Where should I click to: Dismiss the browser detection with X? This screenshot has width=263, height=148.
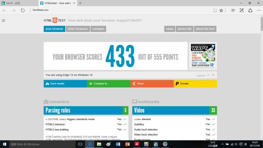click(x=213, y=75)
